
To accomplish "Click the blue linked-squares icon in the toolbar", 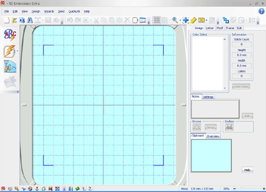I will pos(226,20).
